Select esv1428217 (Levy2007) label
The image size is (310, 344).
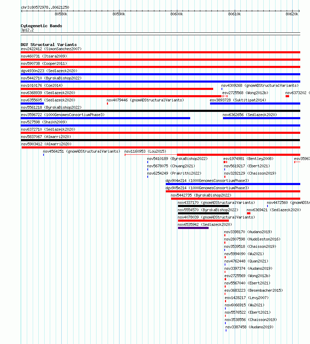(247, 298)
